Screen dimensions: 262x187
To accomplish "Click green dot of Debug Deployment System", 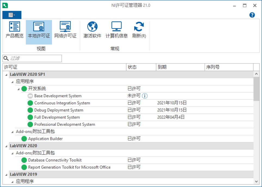I will pyautogui.click(x=30, y=110).
